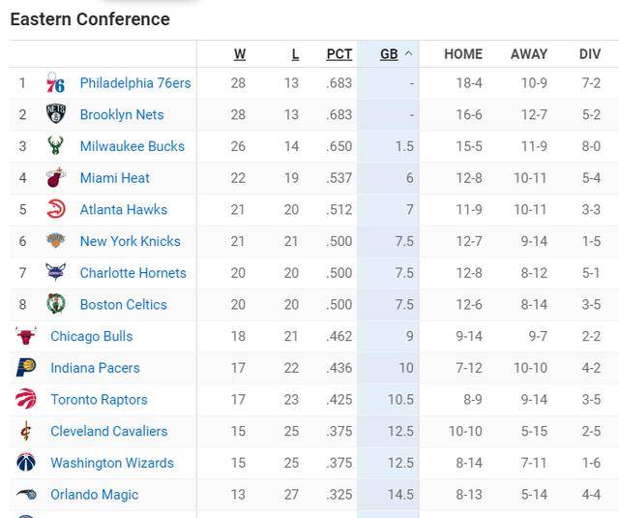Click the Miami Heat logo icon
The image size is (619, 518).
coord(56,178)
